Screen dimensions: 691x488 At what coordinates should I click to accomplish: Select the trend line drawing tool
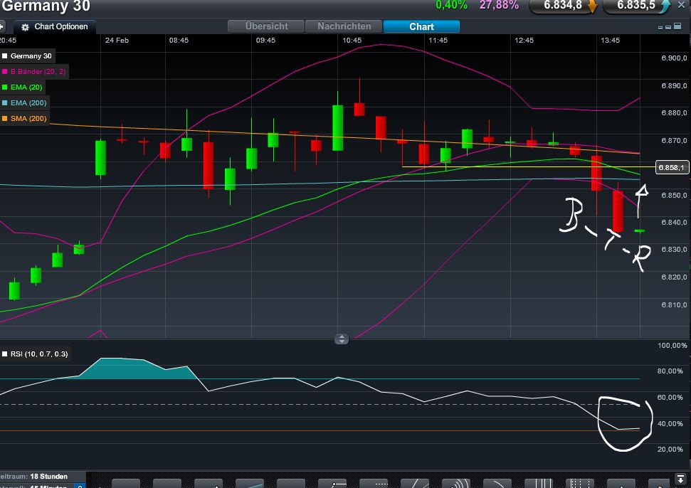(249, 484)
